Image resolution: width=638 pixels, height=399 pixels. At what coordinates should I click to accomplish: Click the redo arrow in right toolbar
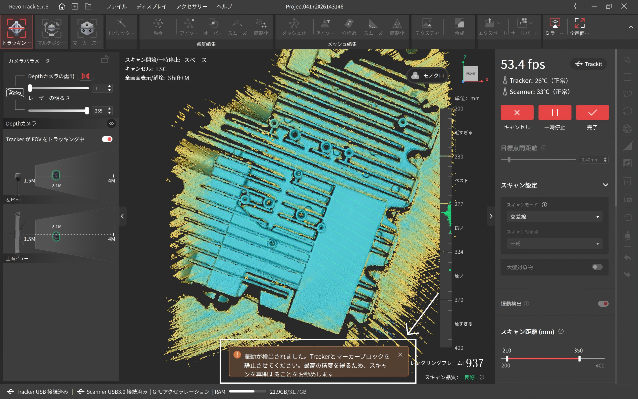[628, 274]
